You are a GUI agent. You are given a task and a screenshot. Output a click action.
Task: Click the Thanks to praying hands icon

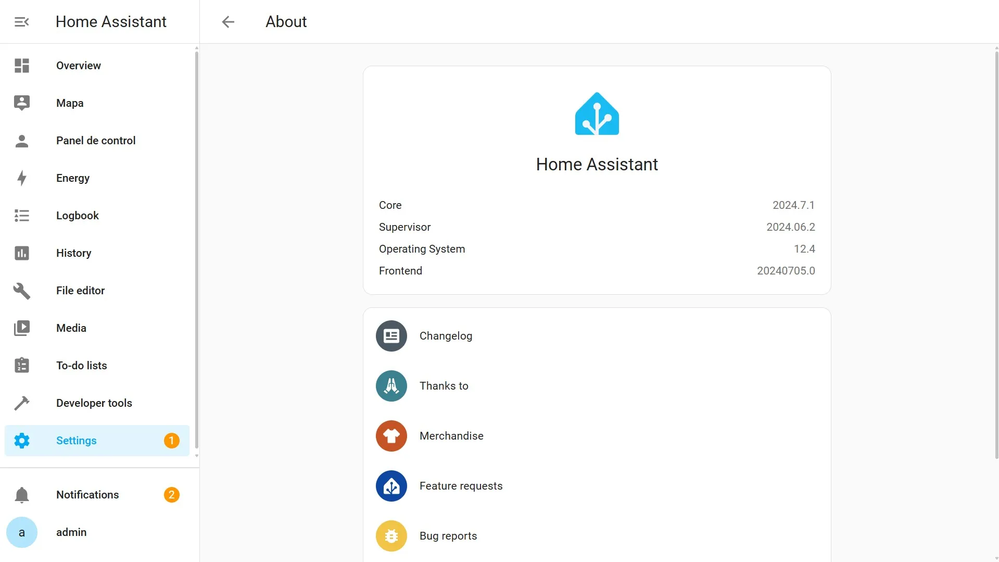click(391, 386)
